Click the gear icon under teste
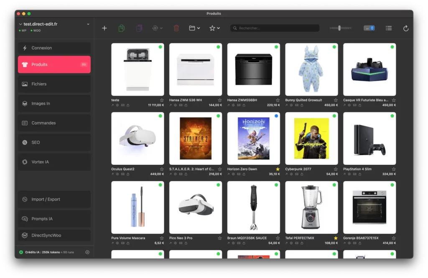The image size is (428, 278). click(117, 105)
